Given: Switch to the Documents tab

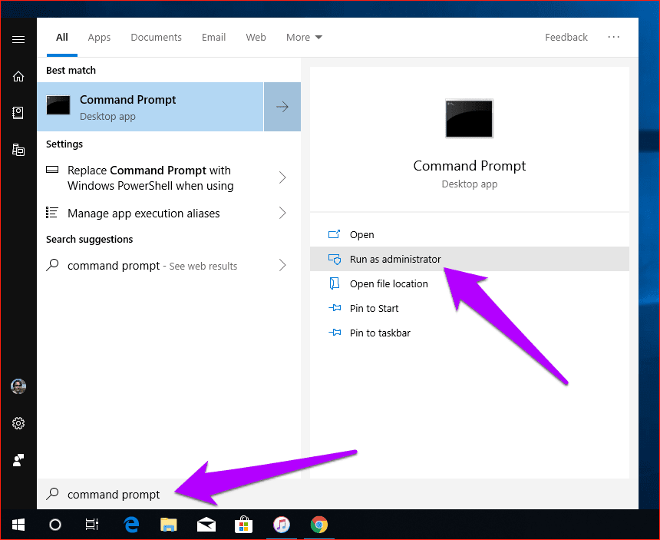Looking at the screenshot, I should click(x=156, y=37).
